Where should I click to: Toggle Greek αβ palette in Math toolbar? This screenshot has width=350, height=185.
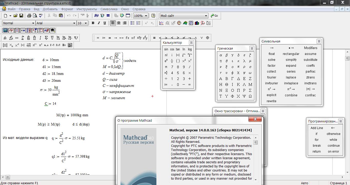point(46,30)
